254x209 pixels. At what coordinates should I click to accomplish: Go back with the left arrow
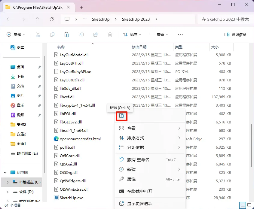pos(8,19)
